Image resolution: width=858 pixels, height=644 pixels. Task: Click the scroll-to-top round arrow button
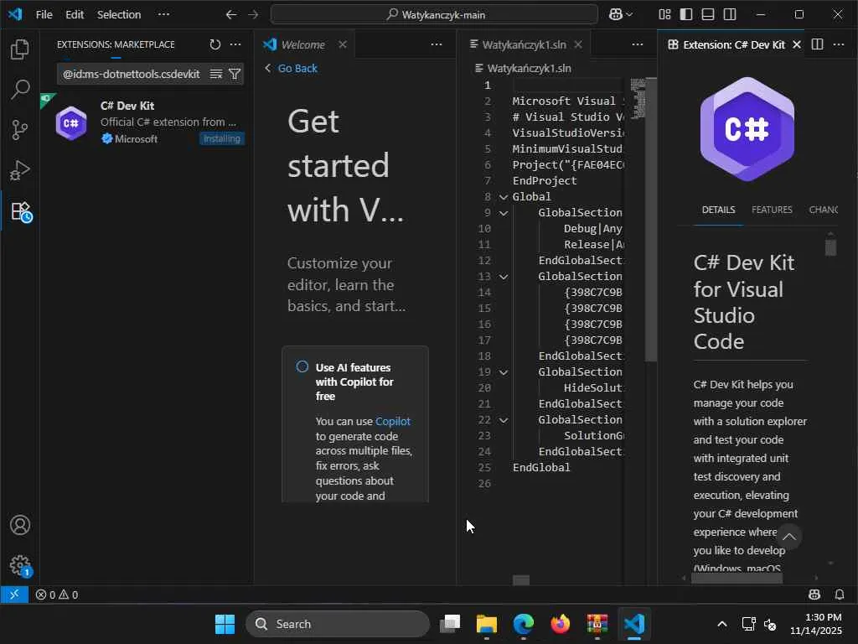[x=789, y=537]
